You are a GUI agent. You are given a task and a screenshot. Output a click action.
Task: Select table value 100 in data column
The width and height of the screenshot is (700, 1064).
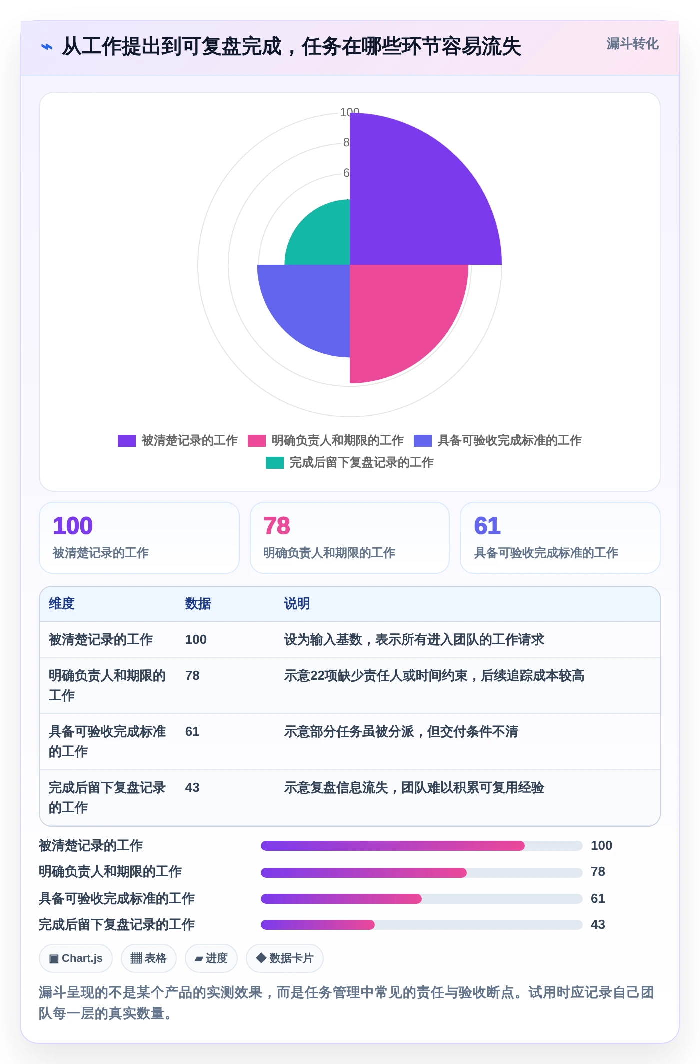point(196,640)
